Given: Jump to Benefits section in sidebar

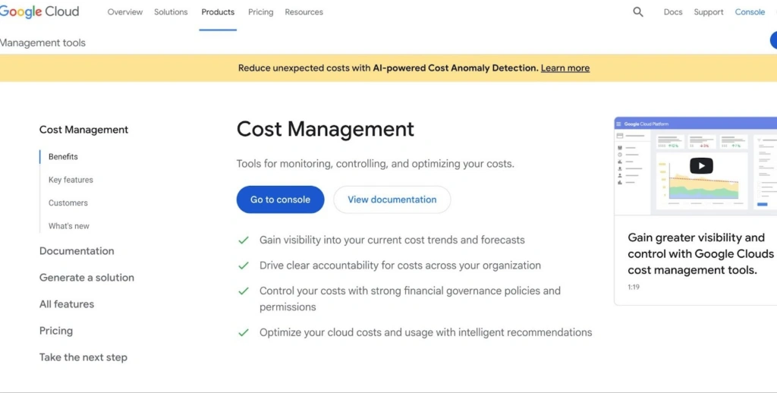Looking at the screenshot, I should point(63,157).
